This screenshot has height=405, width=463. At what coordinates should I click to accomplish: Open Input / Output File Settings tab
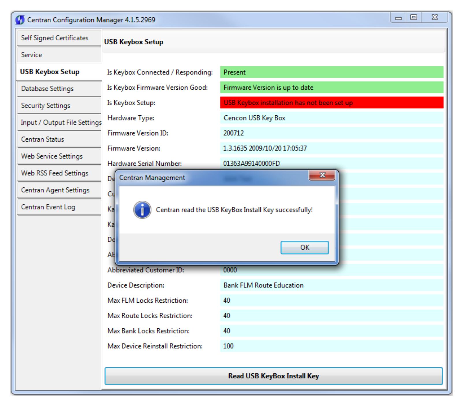(x=59, y=123)
